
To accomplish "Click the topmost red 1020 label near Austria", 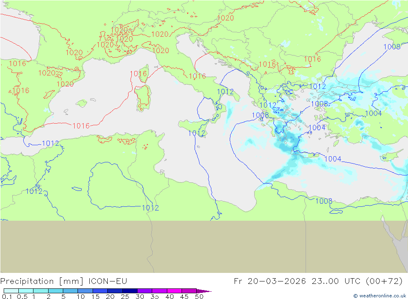I will click(x=225, y=18).
